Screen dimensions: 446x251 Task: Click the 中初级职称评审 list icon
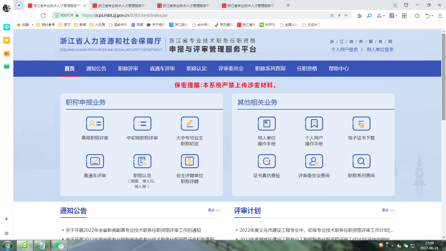coord(142,124)
